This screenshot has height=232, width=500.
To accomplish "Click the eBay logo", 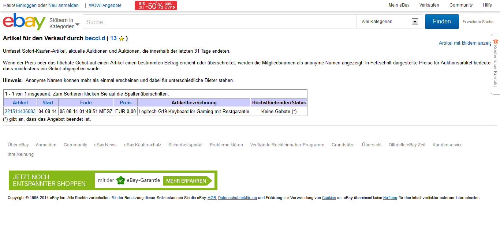I will point(24,22).
